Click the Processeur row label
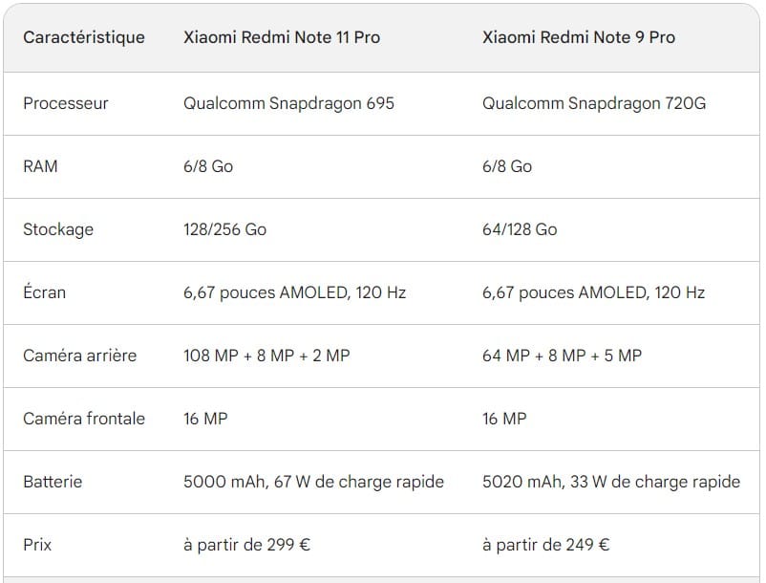This screenshot has width=766, height=583. point(66,103)
